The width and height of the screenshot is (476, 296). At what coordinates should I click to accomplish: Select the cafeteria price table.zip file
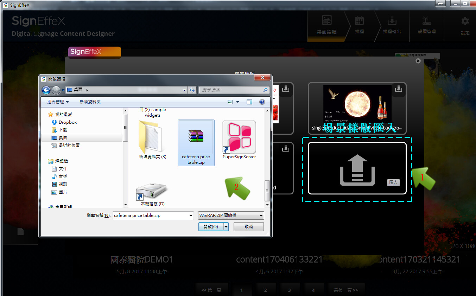(x=196, y=142)
